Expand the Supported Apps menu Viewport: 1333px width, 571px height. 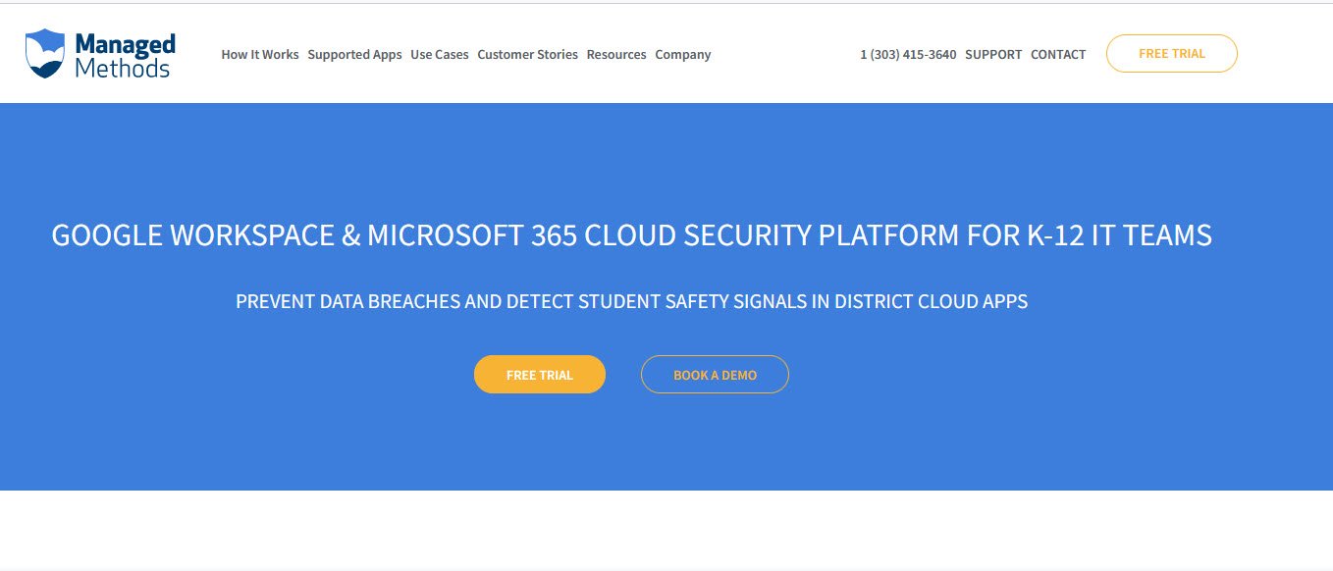tap(354, 55)
